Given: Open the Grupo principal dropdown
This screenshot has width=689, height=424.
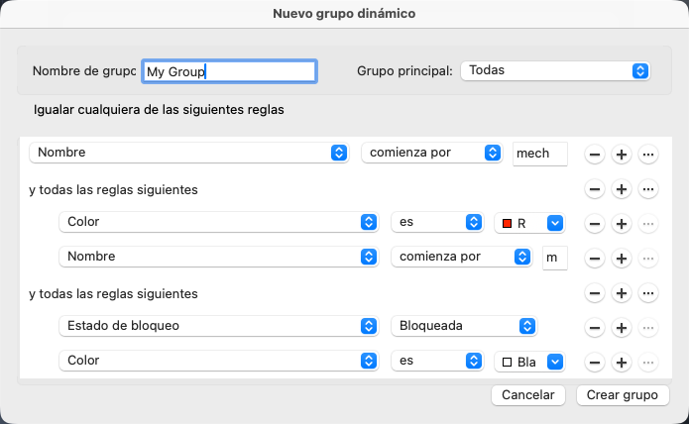Looking at the screenshot, I should tap(555, 70).
